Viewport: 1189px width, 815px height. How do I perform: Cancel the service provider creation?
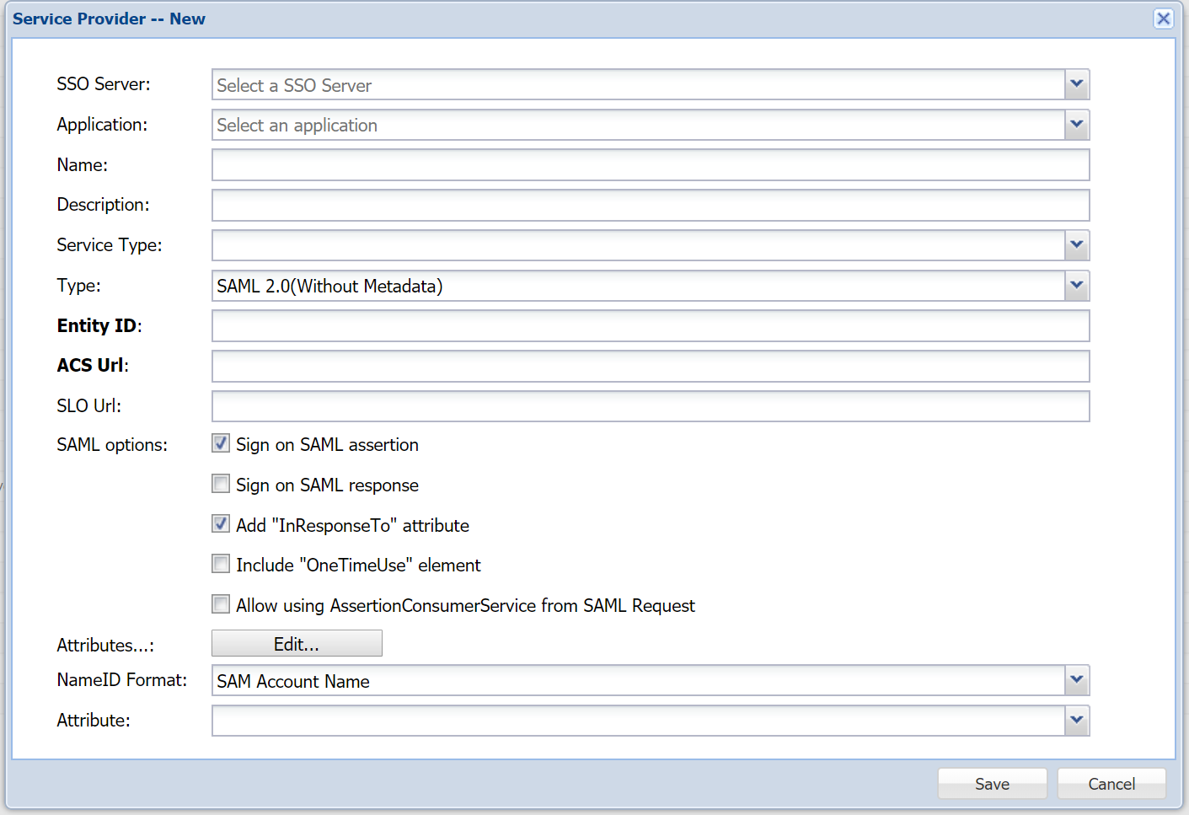coord(1111,784)
